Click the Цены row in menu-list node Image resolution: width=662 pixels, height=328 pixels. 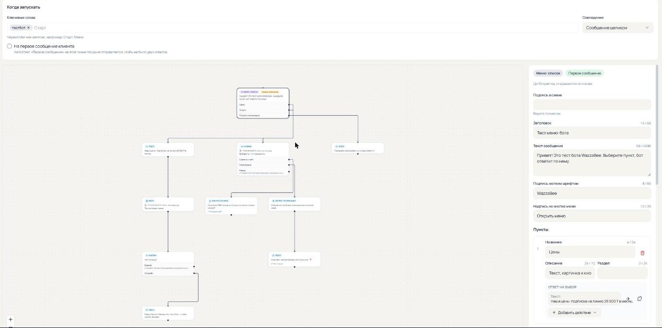(263, 104)
